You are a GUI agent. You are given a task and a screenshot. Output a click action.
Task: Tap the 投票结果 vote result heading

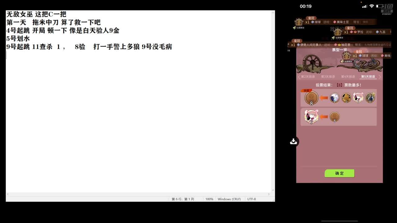(338, 85)
